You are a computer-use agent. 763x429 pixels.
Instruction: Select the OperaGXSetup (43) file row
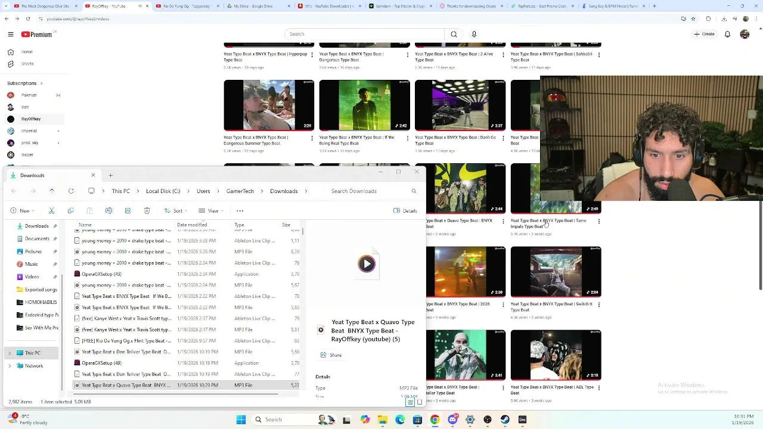pyautogui.click(x=186, y=274)
